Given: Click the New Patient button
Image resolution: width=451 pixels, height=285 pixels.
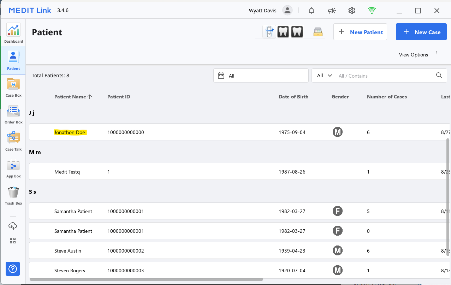Looking at the screenshot, I should [360, 32].
